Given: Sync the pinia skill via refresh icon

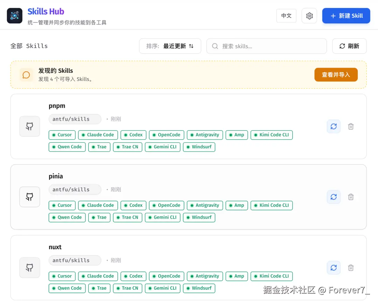Looking at the screenshot, I should [334, 197].
